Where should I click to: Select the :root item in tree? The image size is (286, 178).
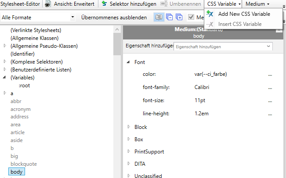click(x=24, y=85)
